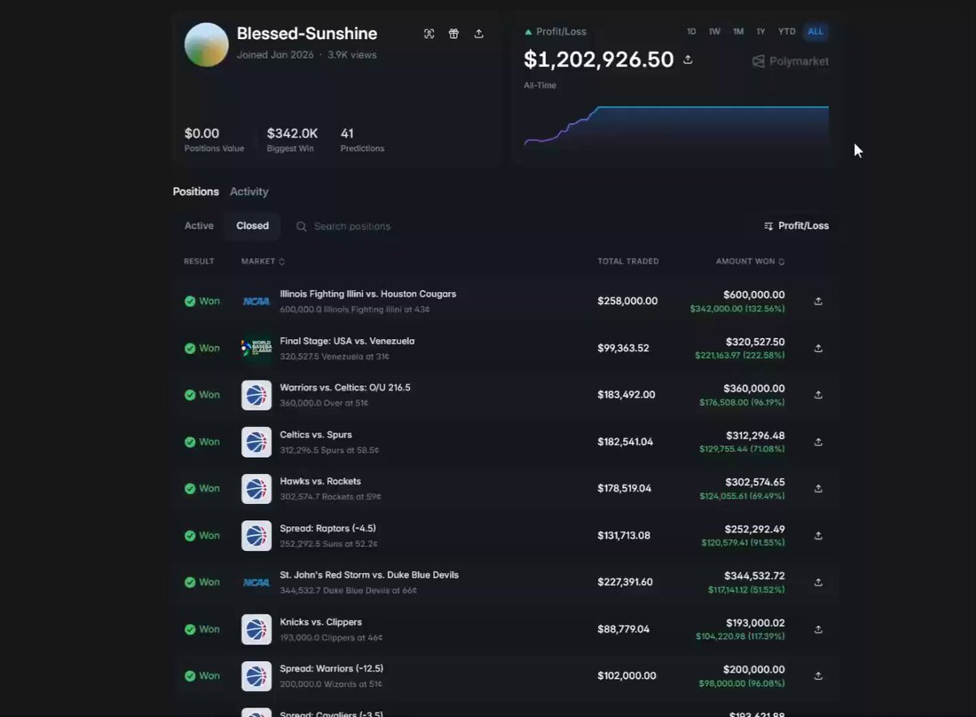Select the 1Y time range
Viewport: 976px width, 717px height.
pos(761,32)
